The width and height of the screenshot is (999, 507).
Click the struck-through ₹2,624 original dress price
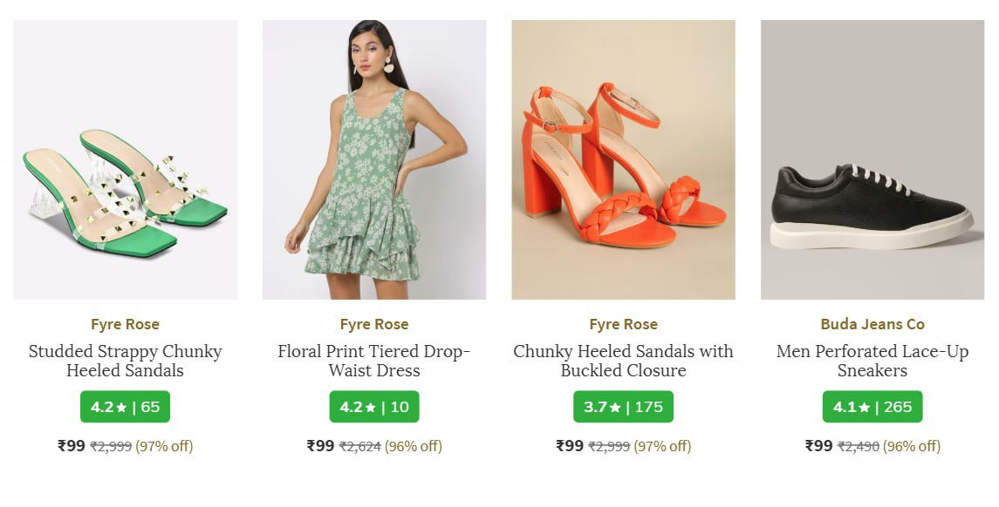[x=359, y=447]
